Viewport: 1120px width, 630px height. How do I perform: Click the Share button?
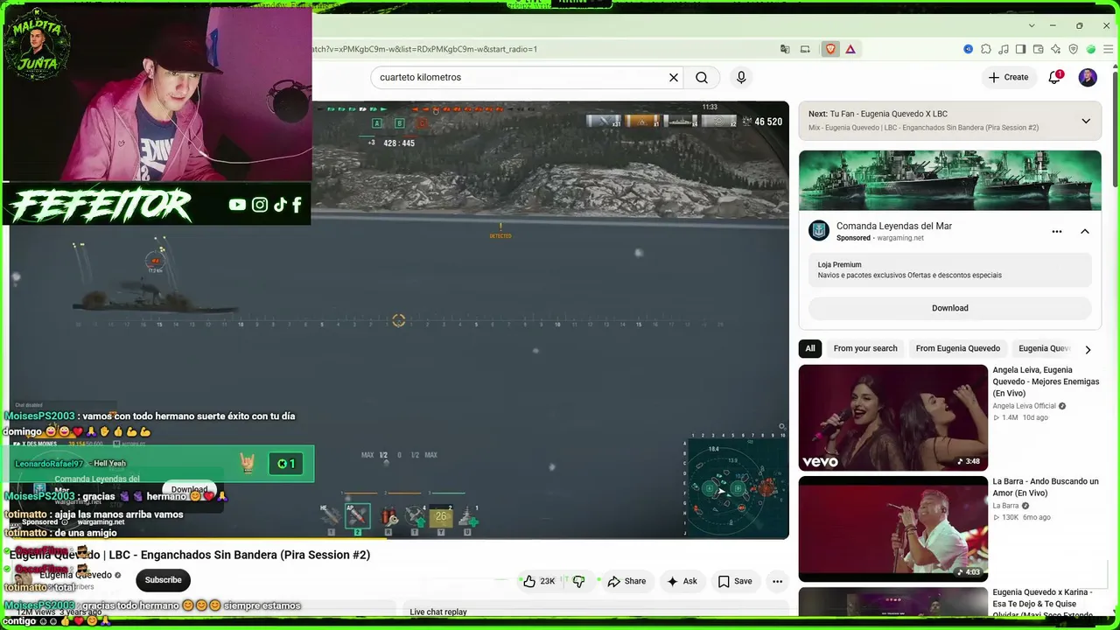pyautogui.click(x=626, y=581)
